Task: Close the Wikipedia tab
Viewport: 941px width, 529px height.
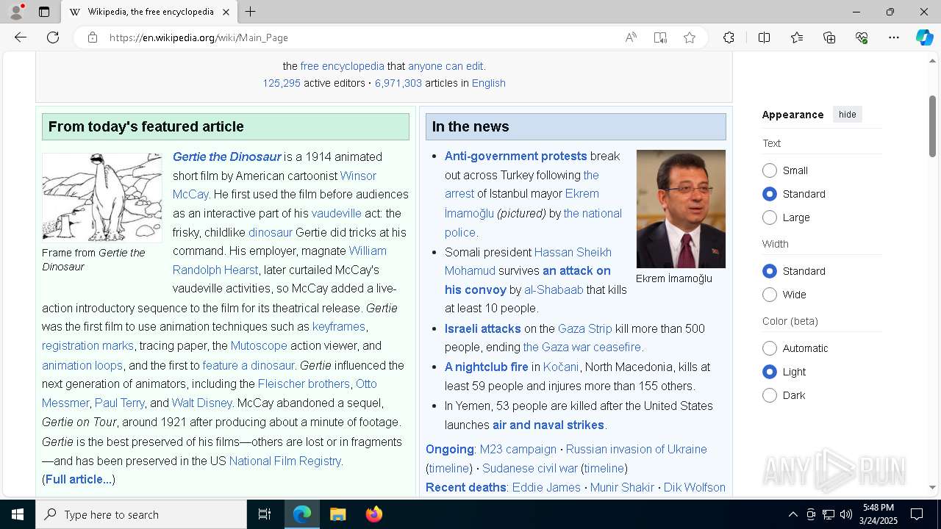Action: (x=226, y=12)
